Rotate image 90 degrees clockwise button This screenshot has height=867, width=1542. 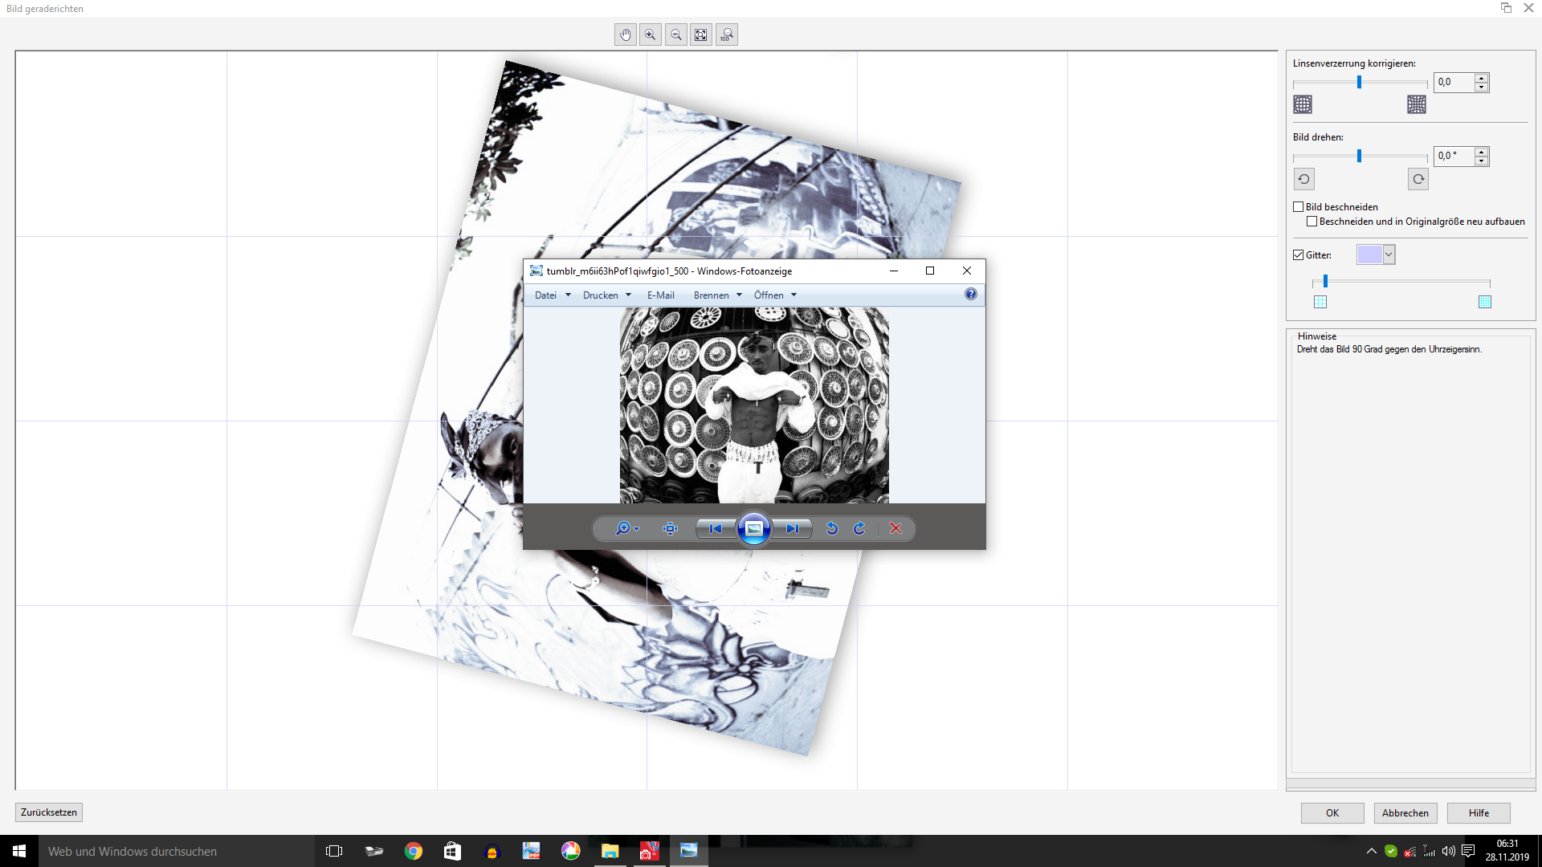click(1418, 179)
